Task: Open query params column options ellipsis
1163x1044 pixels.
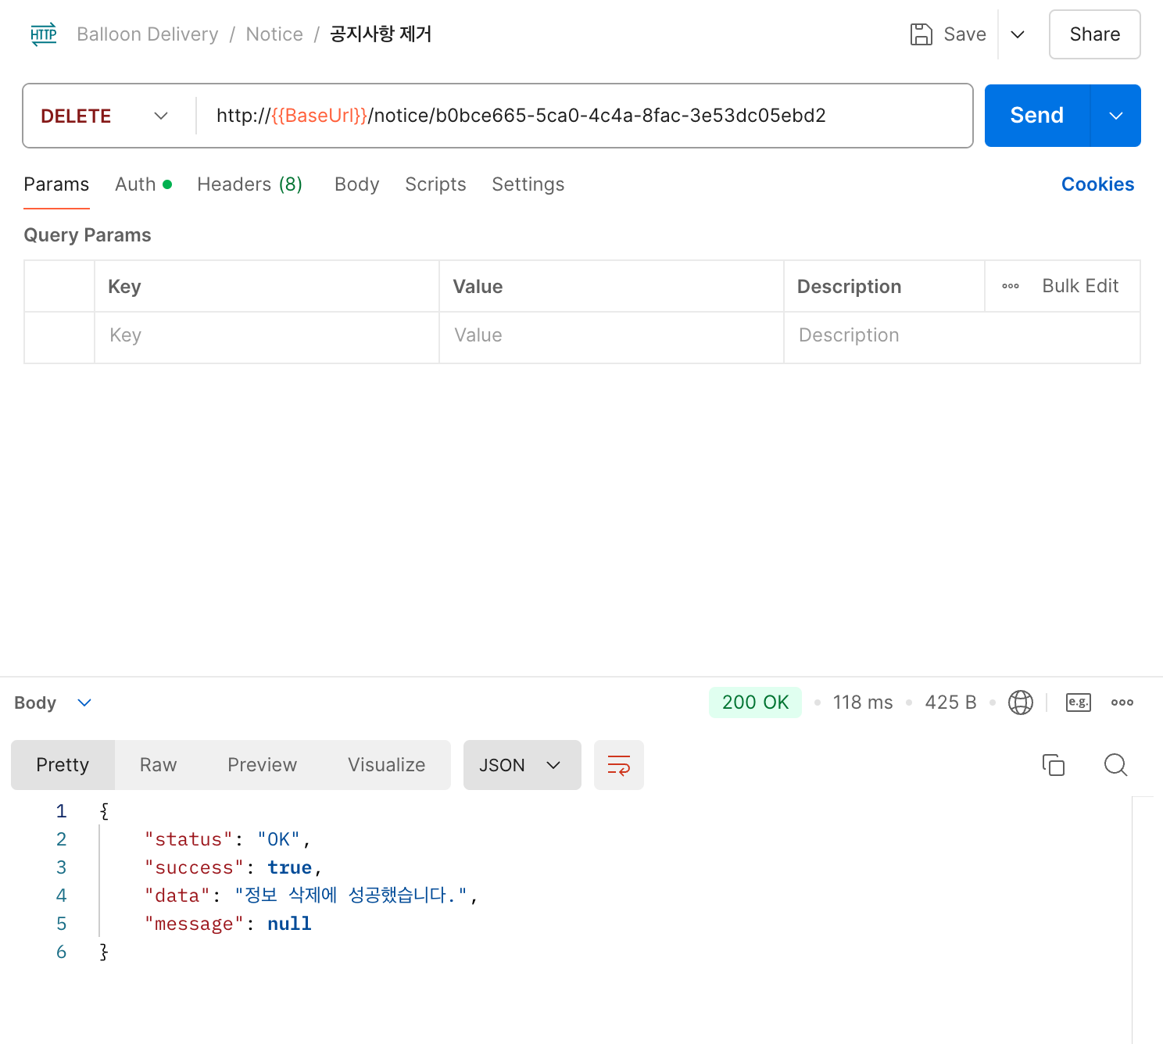Action: 1010,286
